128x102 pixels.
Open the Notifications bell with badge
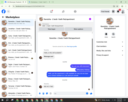[118, 11]
